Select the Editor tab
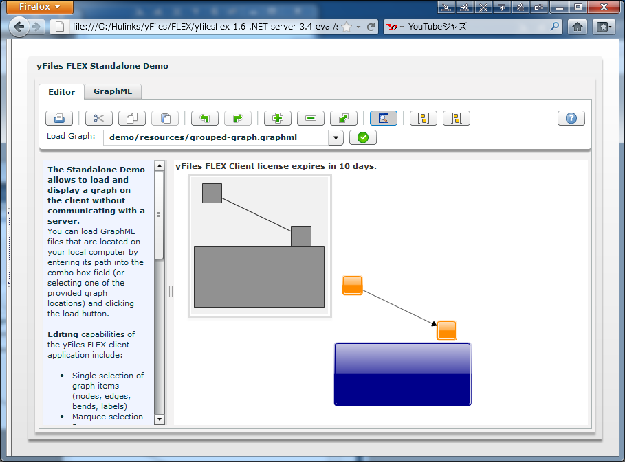 point(61,92)
